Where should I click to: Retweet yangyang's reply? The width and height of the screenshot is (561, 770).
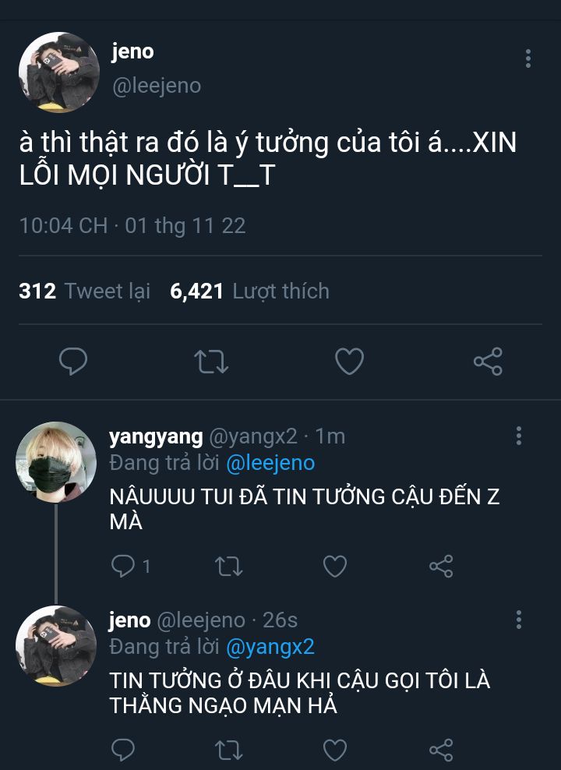point(229,567)
